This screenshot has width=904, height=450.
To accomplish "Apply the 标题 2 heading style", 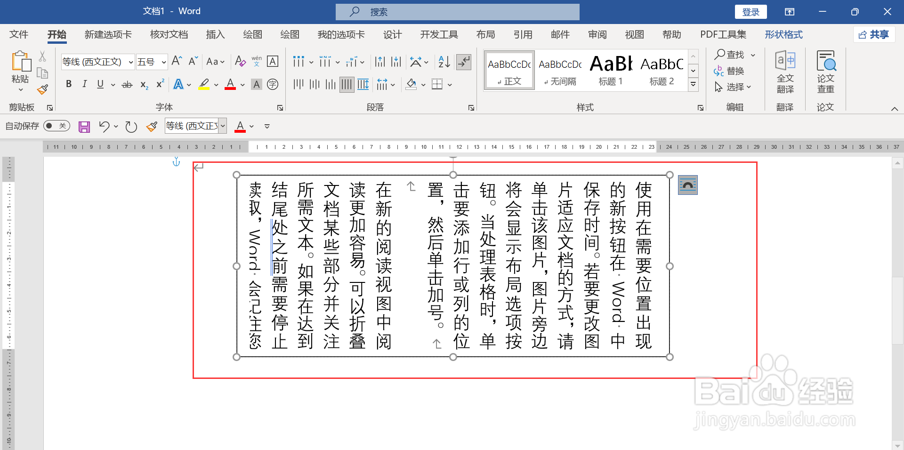I will pyautogui.click(x=662, y=70).
